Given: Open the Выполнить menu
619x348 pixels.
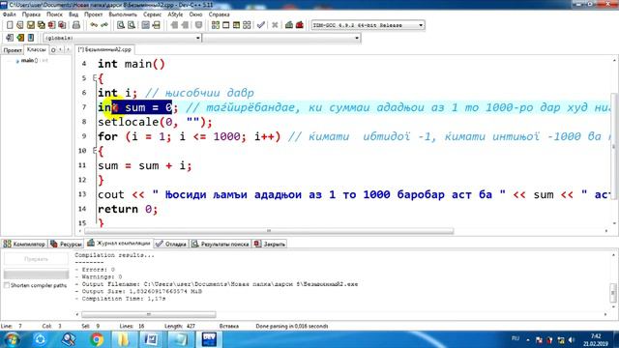Looking at the screenshot, I should tap(123, 14).
